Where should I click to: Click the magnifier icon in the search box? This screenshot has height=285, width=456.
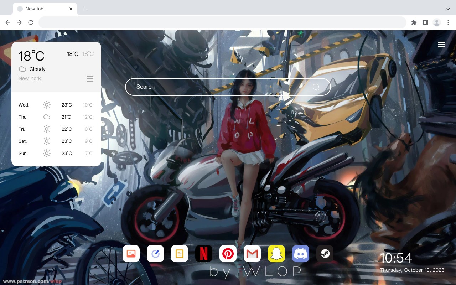pos(316,87)
